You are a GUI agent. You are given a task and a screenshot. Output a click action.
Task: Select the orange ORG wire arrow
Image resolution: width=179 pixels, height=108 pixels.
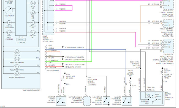[63, 47]
